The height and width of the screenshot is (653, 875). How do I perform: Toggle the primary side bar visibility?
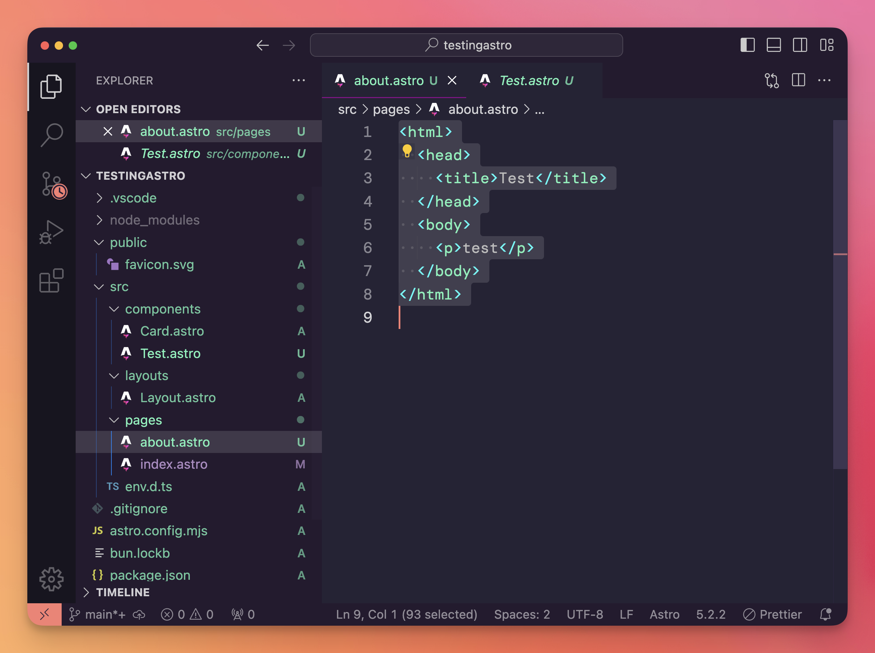(747, 45)
